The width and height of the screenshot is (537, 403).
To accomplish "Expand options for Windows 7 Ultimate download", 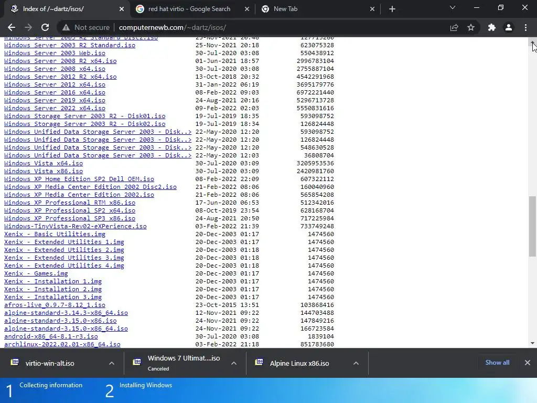I will (234, 363).
